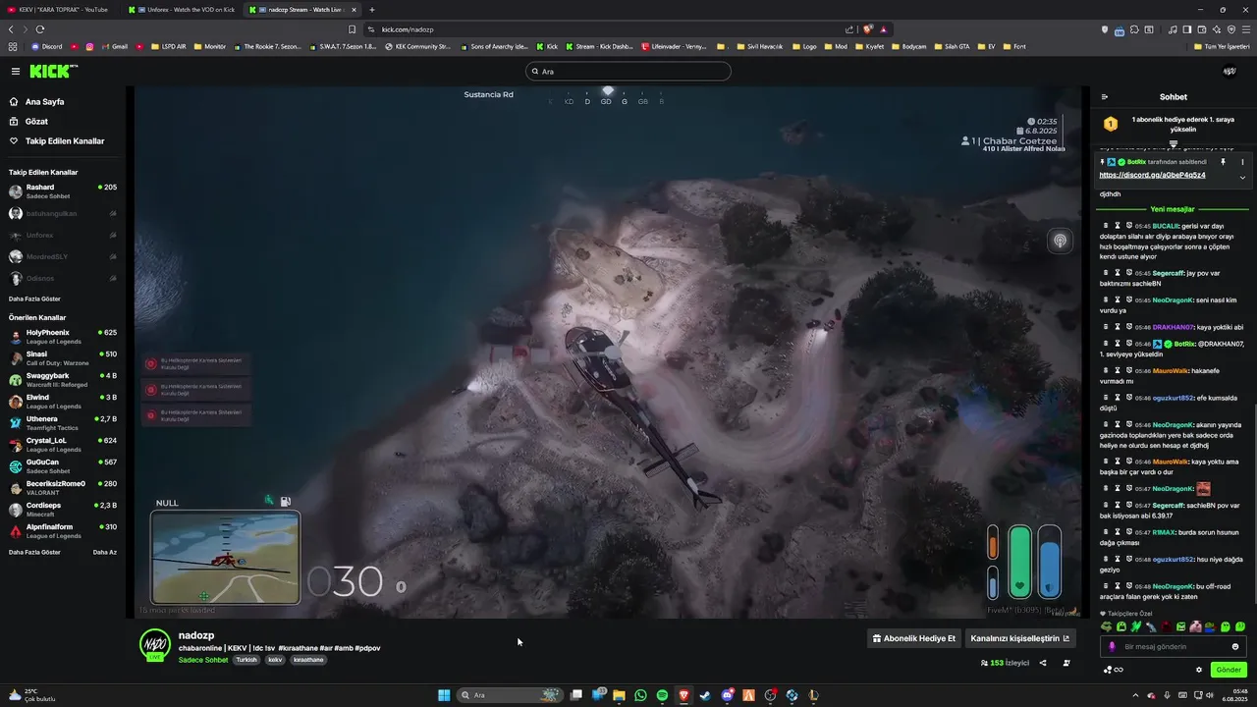Click the infinity icon below chat input
1257x707 pixels.
(x=1119, y=670)
